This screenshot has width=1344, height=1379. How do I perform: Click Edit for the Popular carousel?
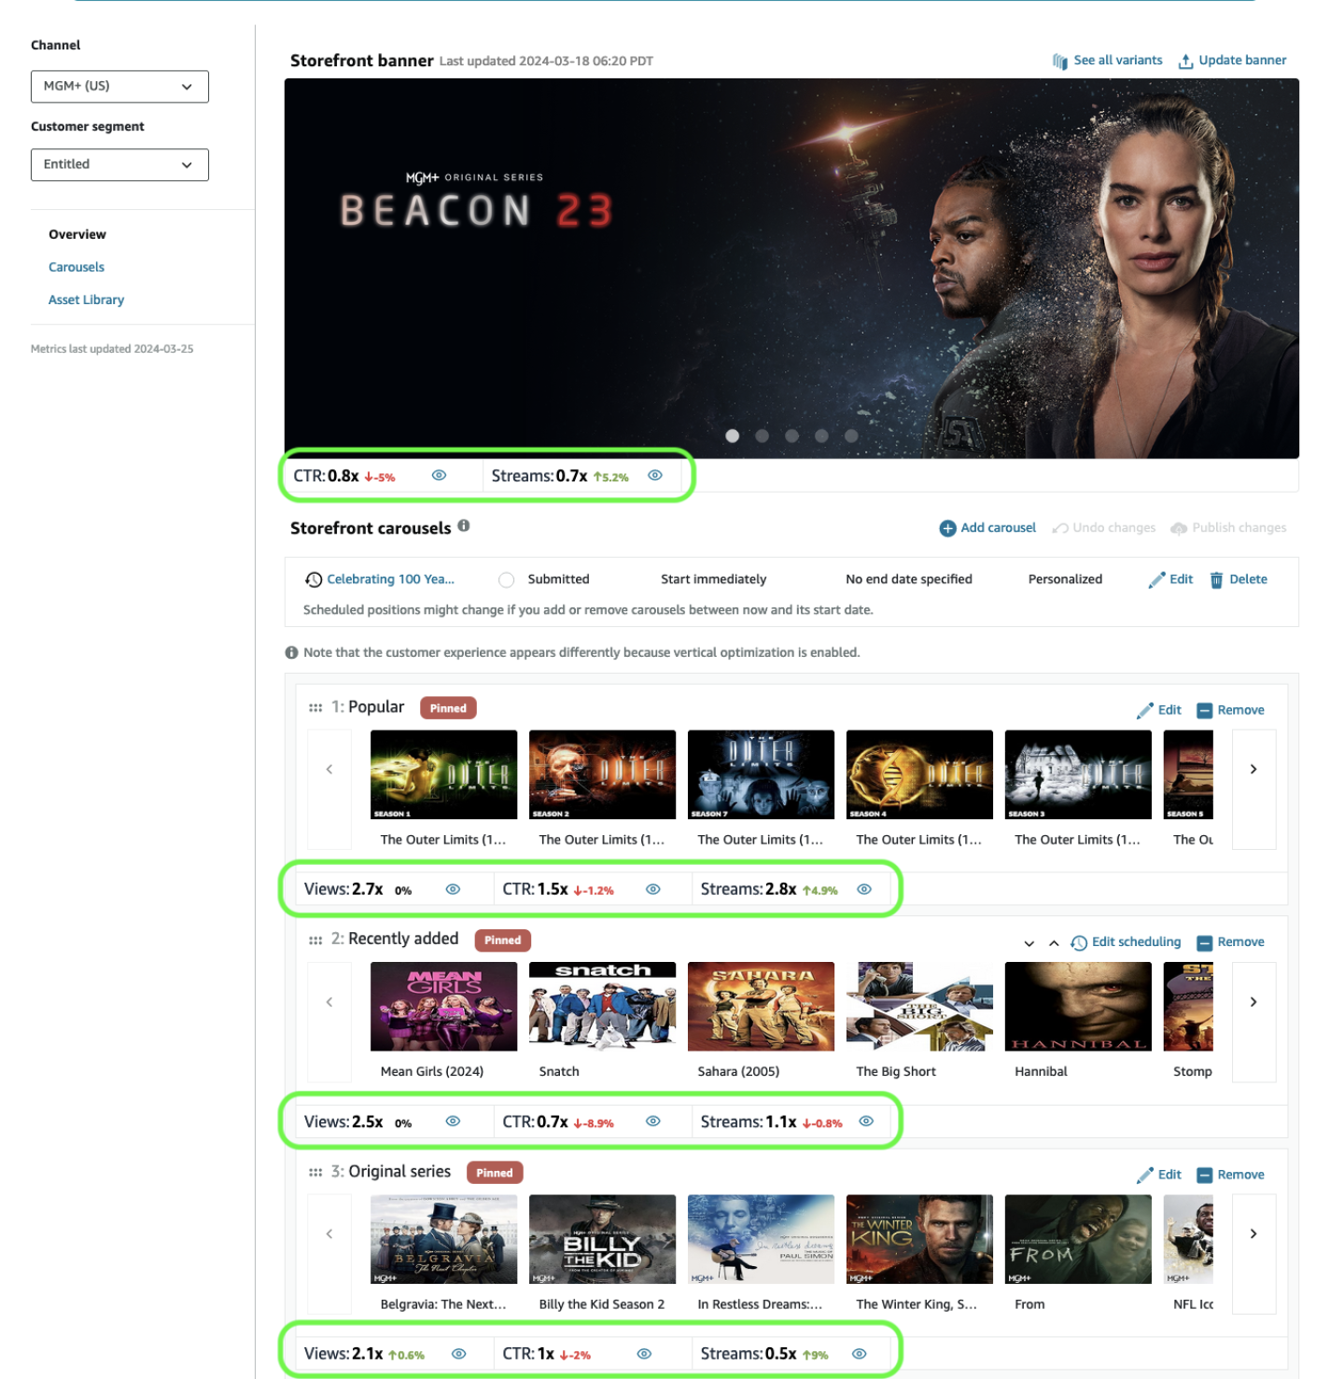click(1159, 710)
